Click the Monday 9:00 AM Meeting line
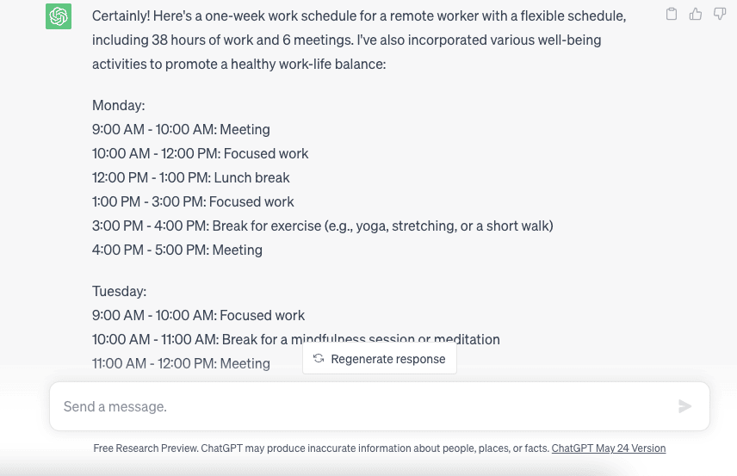Screen dimensions: 737x476 point(181,129)
